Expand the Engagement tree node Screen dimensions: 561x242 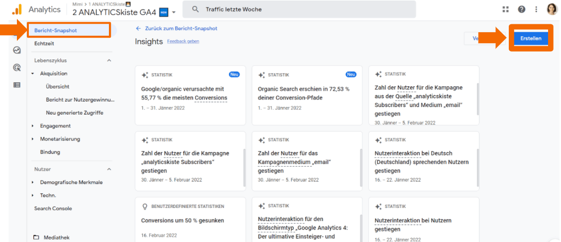(32, 126)
